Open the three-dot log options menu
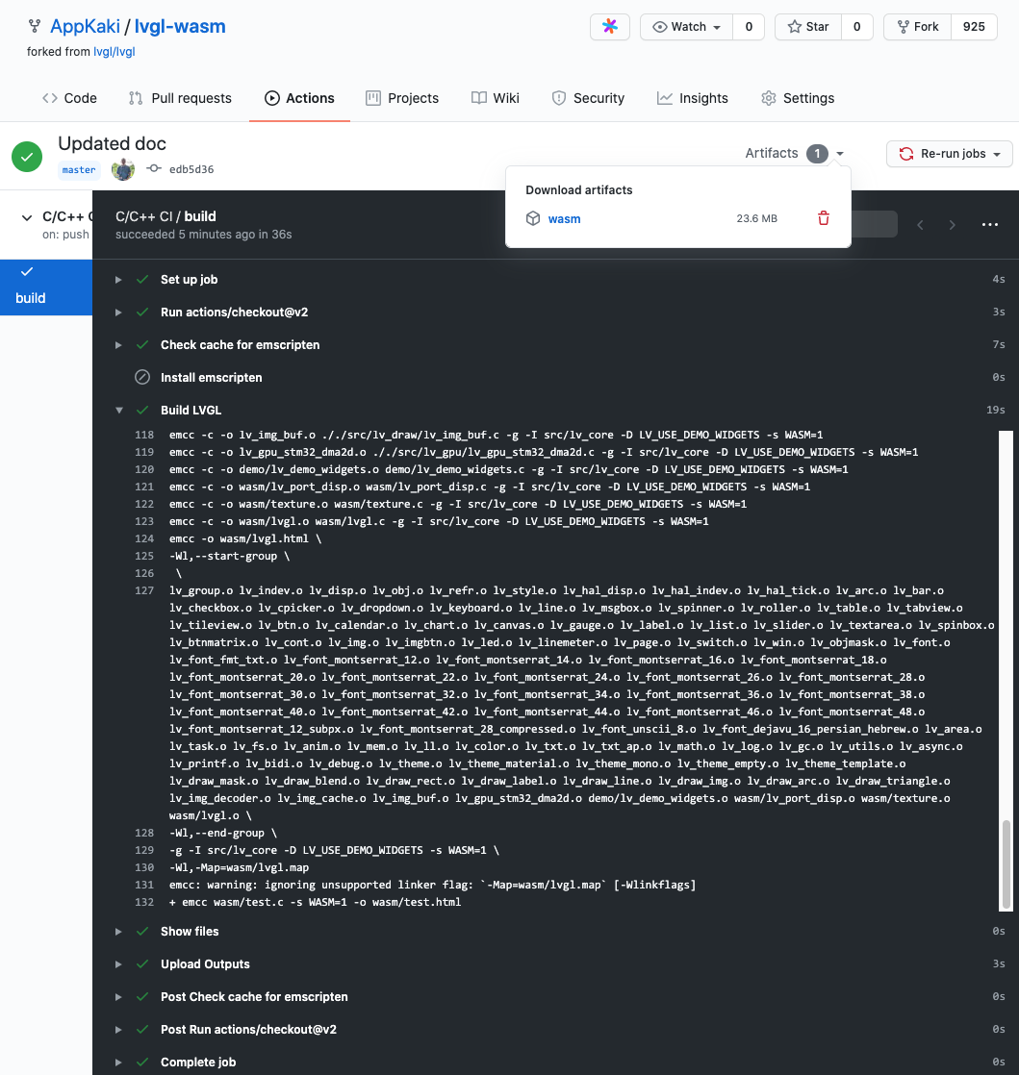Image resolution: width=1019 pixels, height=1075 pixels. pyautogui.click(x=989, y=225)
